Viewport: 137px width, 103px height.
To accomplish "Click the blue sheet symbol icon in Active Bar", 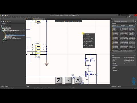I will (x=72, y=21).
